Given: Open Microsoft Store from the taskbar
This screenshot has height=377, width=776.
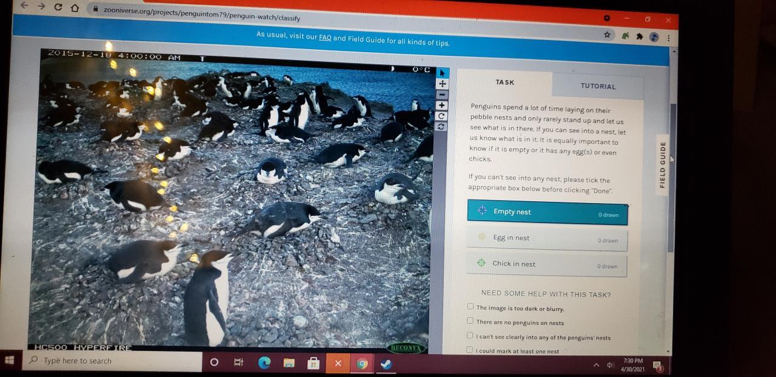Looking at the screenshot, I should point(313,363).
